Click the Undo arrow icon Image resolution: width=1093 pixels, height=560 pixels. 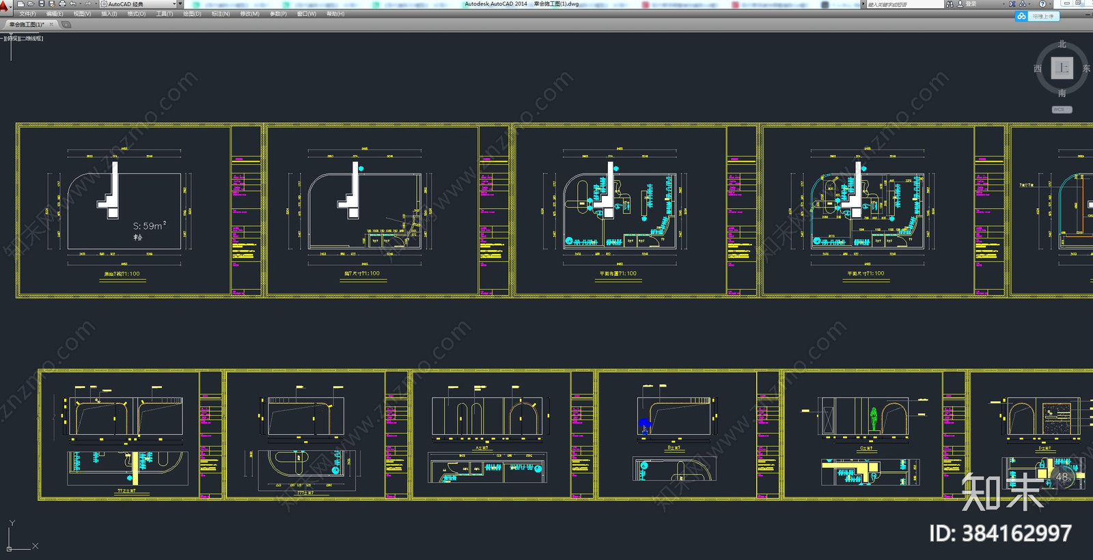73,3
